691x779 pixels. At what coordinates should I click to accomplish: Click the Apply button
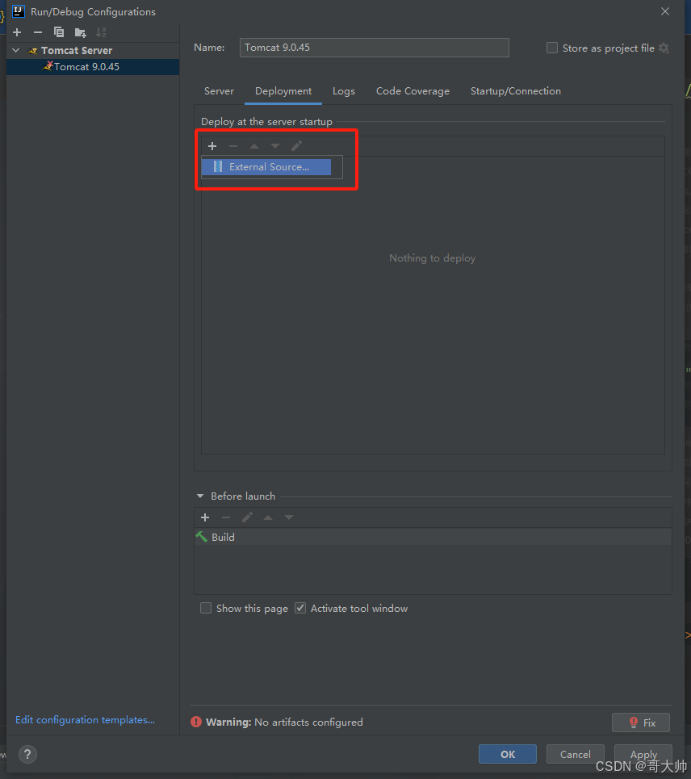pos(643,754)
